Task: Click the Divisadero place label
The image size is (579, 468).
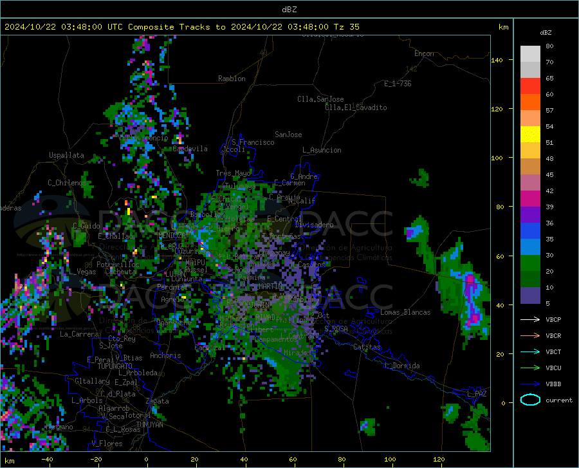Action: click(x=314, y=225)
